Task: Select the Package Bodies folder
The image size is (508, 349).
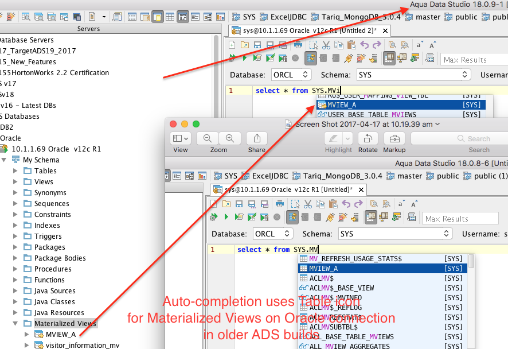Action: click(x=60, y=258)
